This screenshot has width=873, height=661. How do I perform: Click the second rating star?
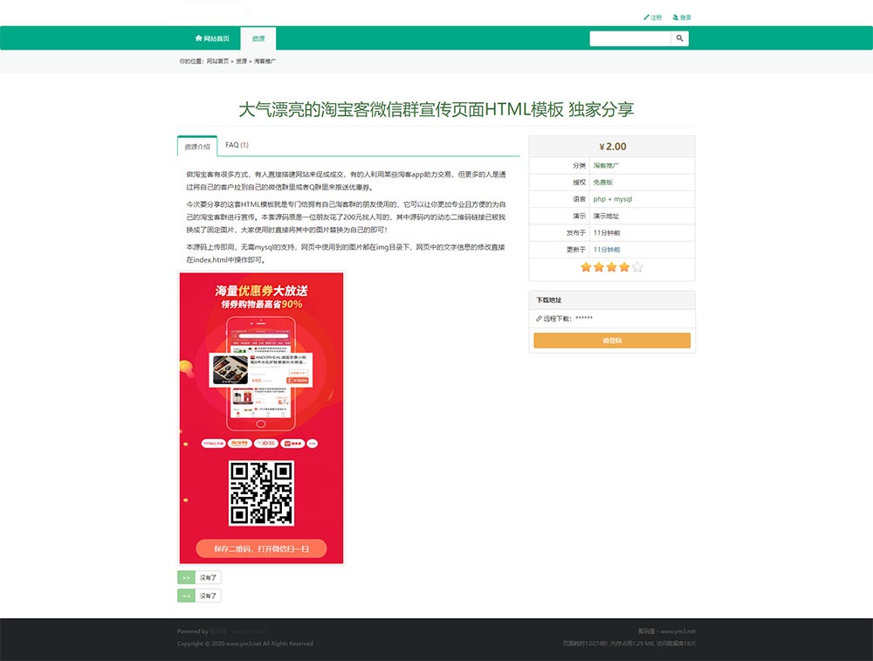click(599, 267)
